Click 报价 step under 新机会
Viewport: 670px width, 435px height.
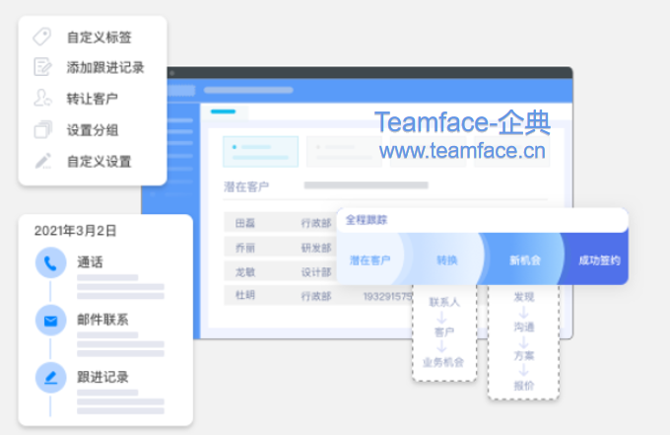(524, 386)
